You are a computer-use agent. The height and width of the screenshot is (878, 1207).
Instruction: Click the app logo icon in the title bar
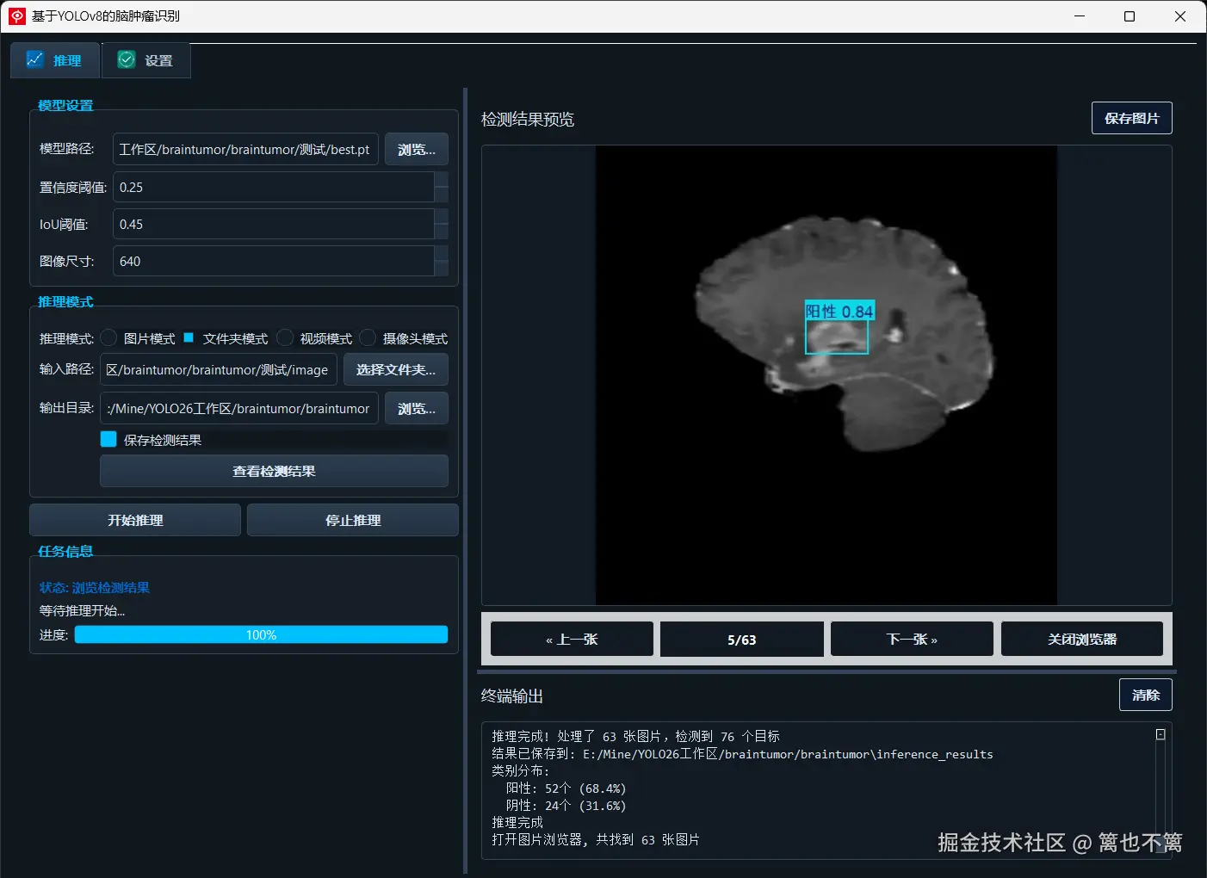pyautogui.click(x=16, y=15)
